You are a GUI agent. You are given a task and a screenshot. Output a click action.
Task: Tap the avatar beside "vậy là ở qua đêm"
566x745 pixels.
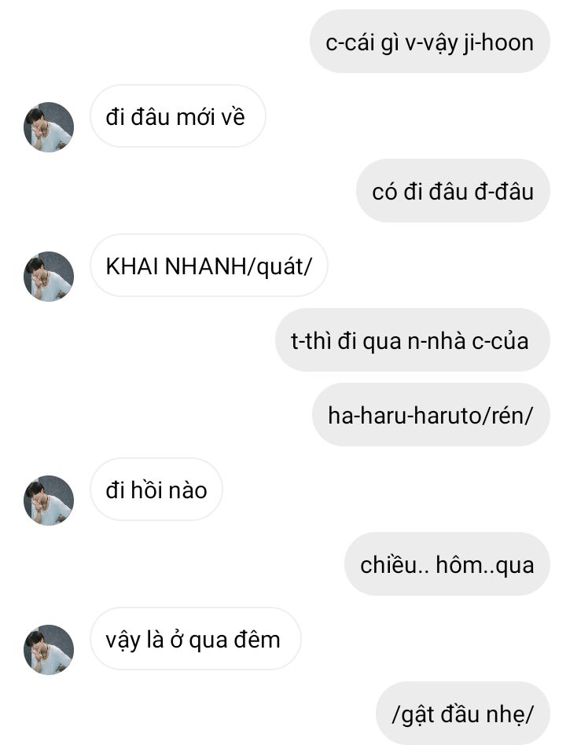[x=49, y=649]
